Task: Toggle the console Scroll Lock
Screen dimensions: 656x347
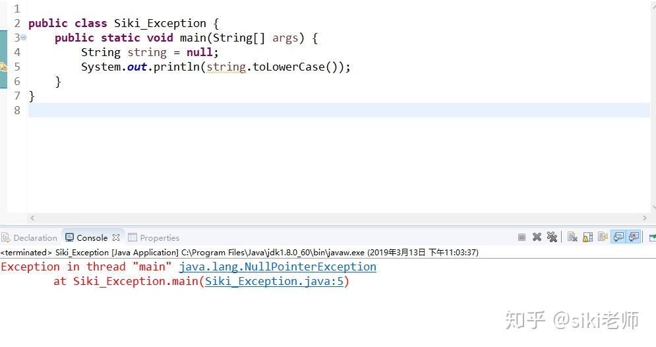Action: click(587, 237)
